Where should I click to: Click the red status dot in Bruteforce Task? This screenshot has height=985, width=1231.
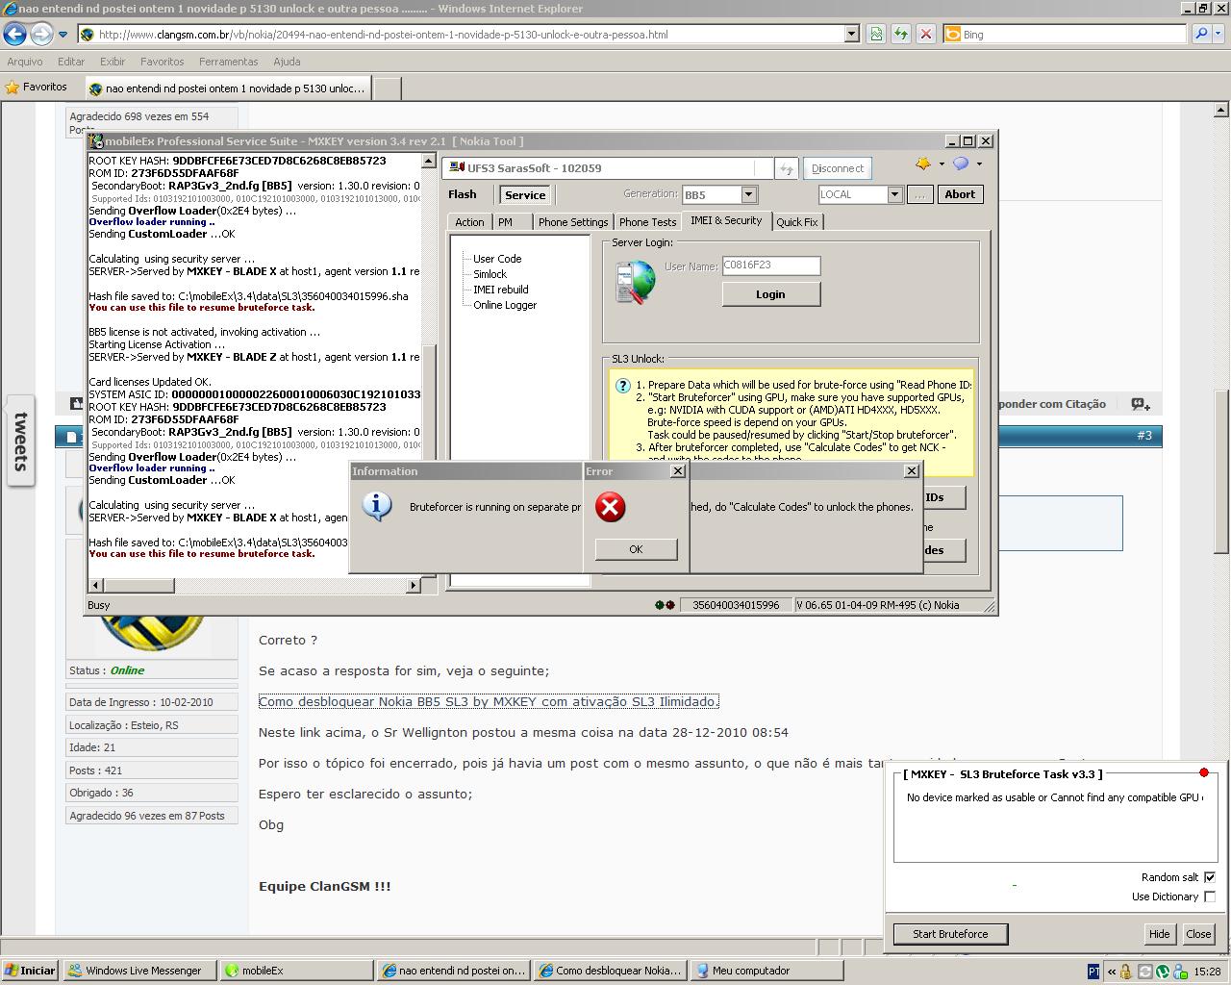[1203, 772]
